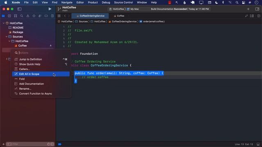Click the plus button at navigator bottom
The width and height of the screenshot is (262, 147).
3,144
